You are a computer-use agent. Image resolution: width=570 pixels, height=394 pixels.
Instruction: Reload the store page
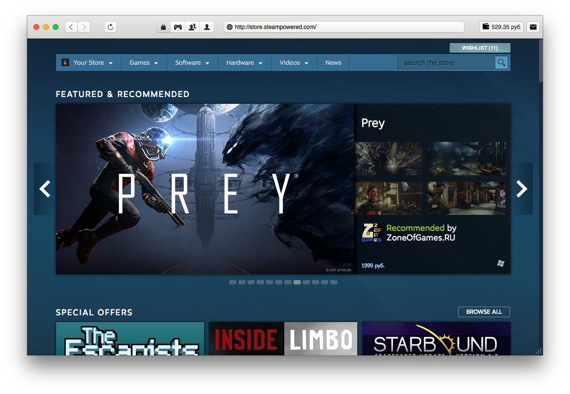tap(111, 27)
